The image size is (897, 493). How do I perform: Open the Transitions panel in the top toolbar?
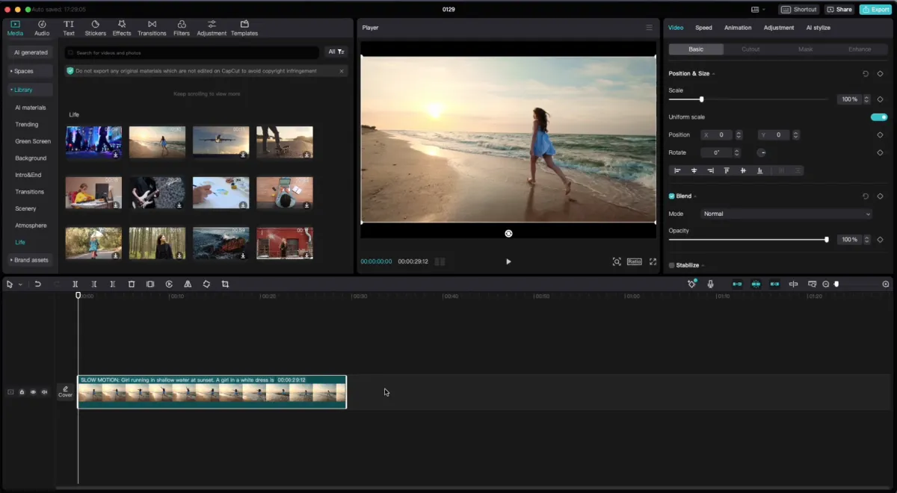tap(152, 28)
